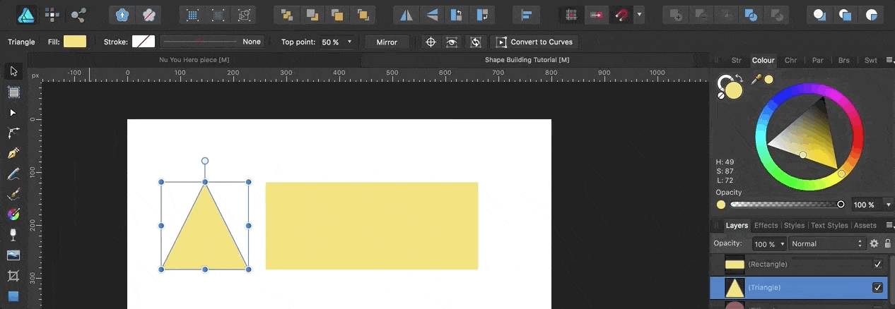Click the third insertion mode pie icon
This screenshot has height=309, width=895.
click(x=872, y=14)
